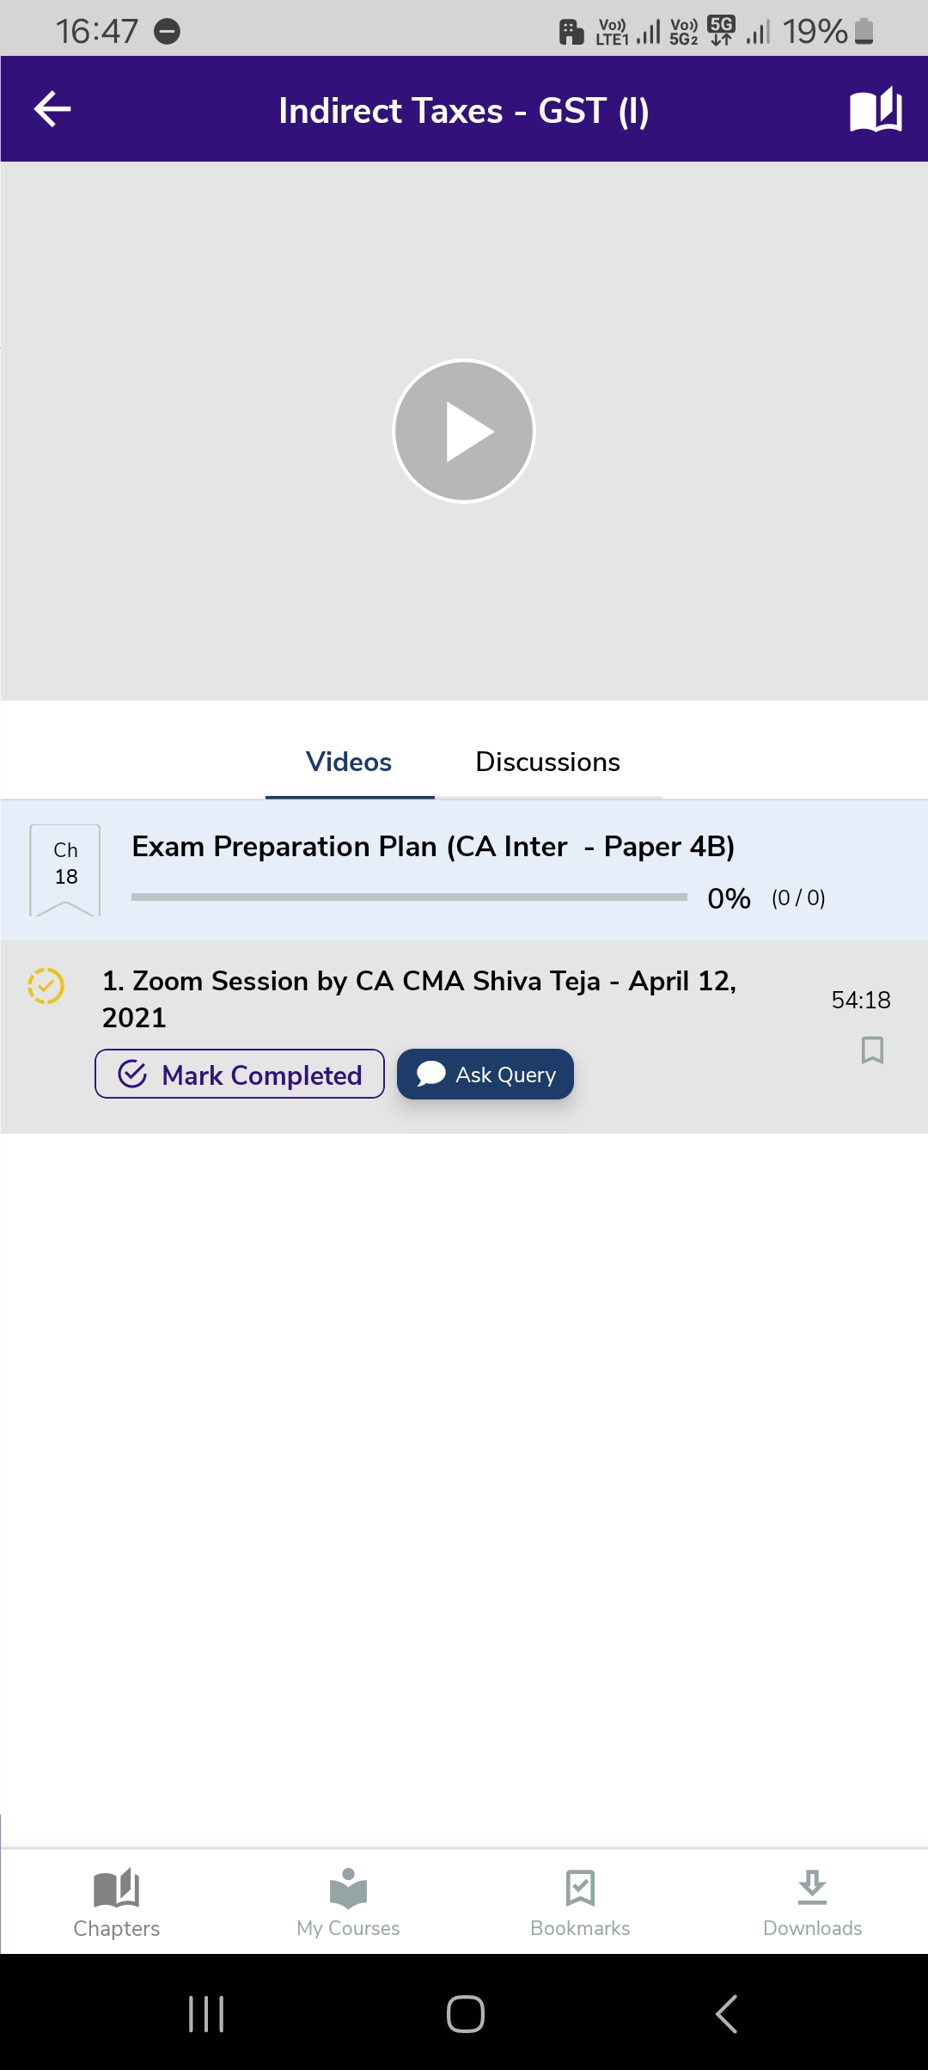The image size is (928, 2070).
Task: Open Zoom Session by CA CMA Shiva Teja
Action: pos(419,998)
